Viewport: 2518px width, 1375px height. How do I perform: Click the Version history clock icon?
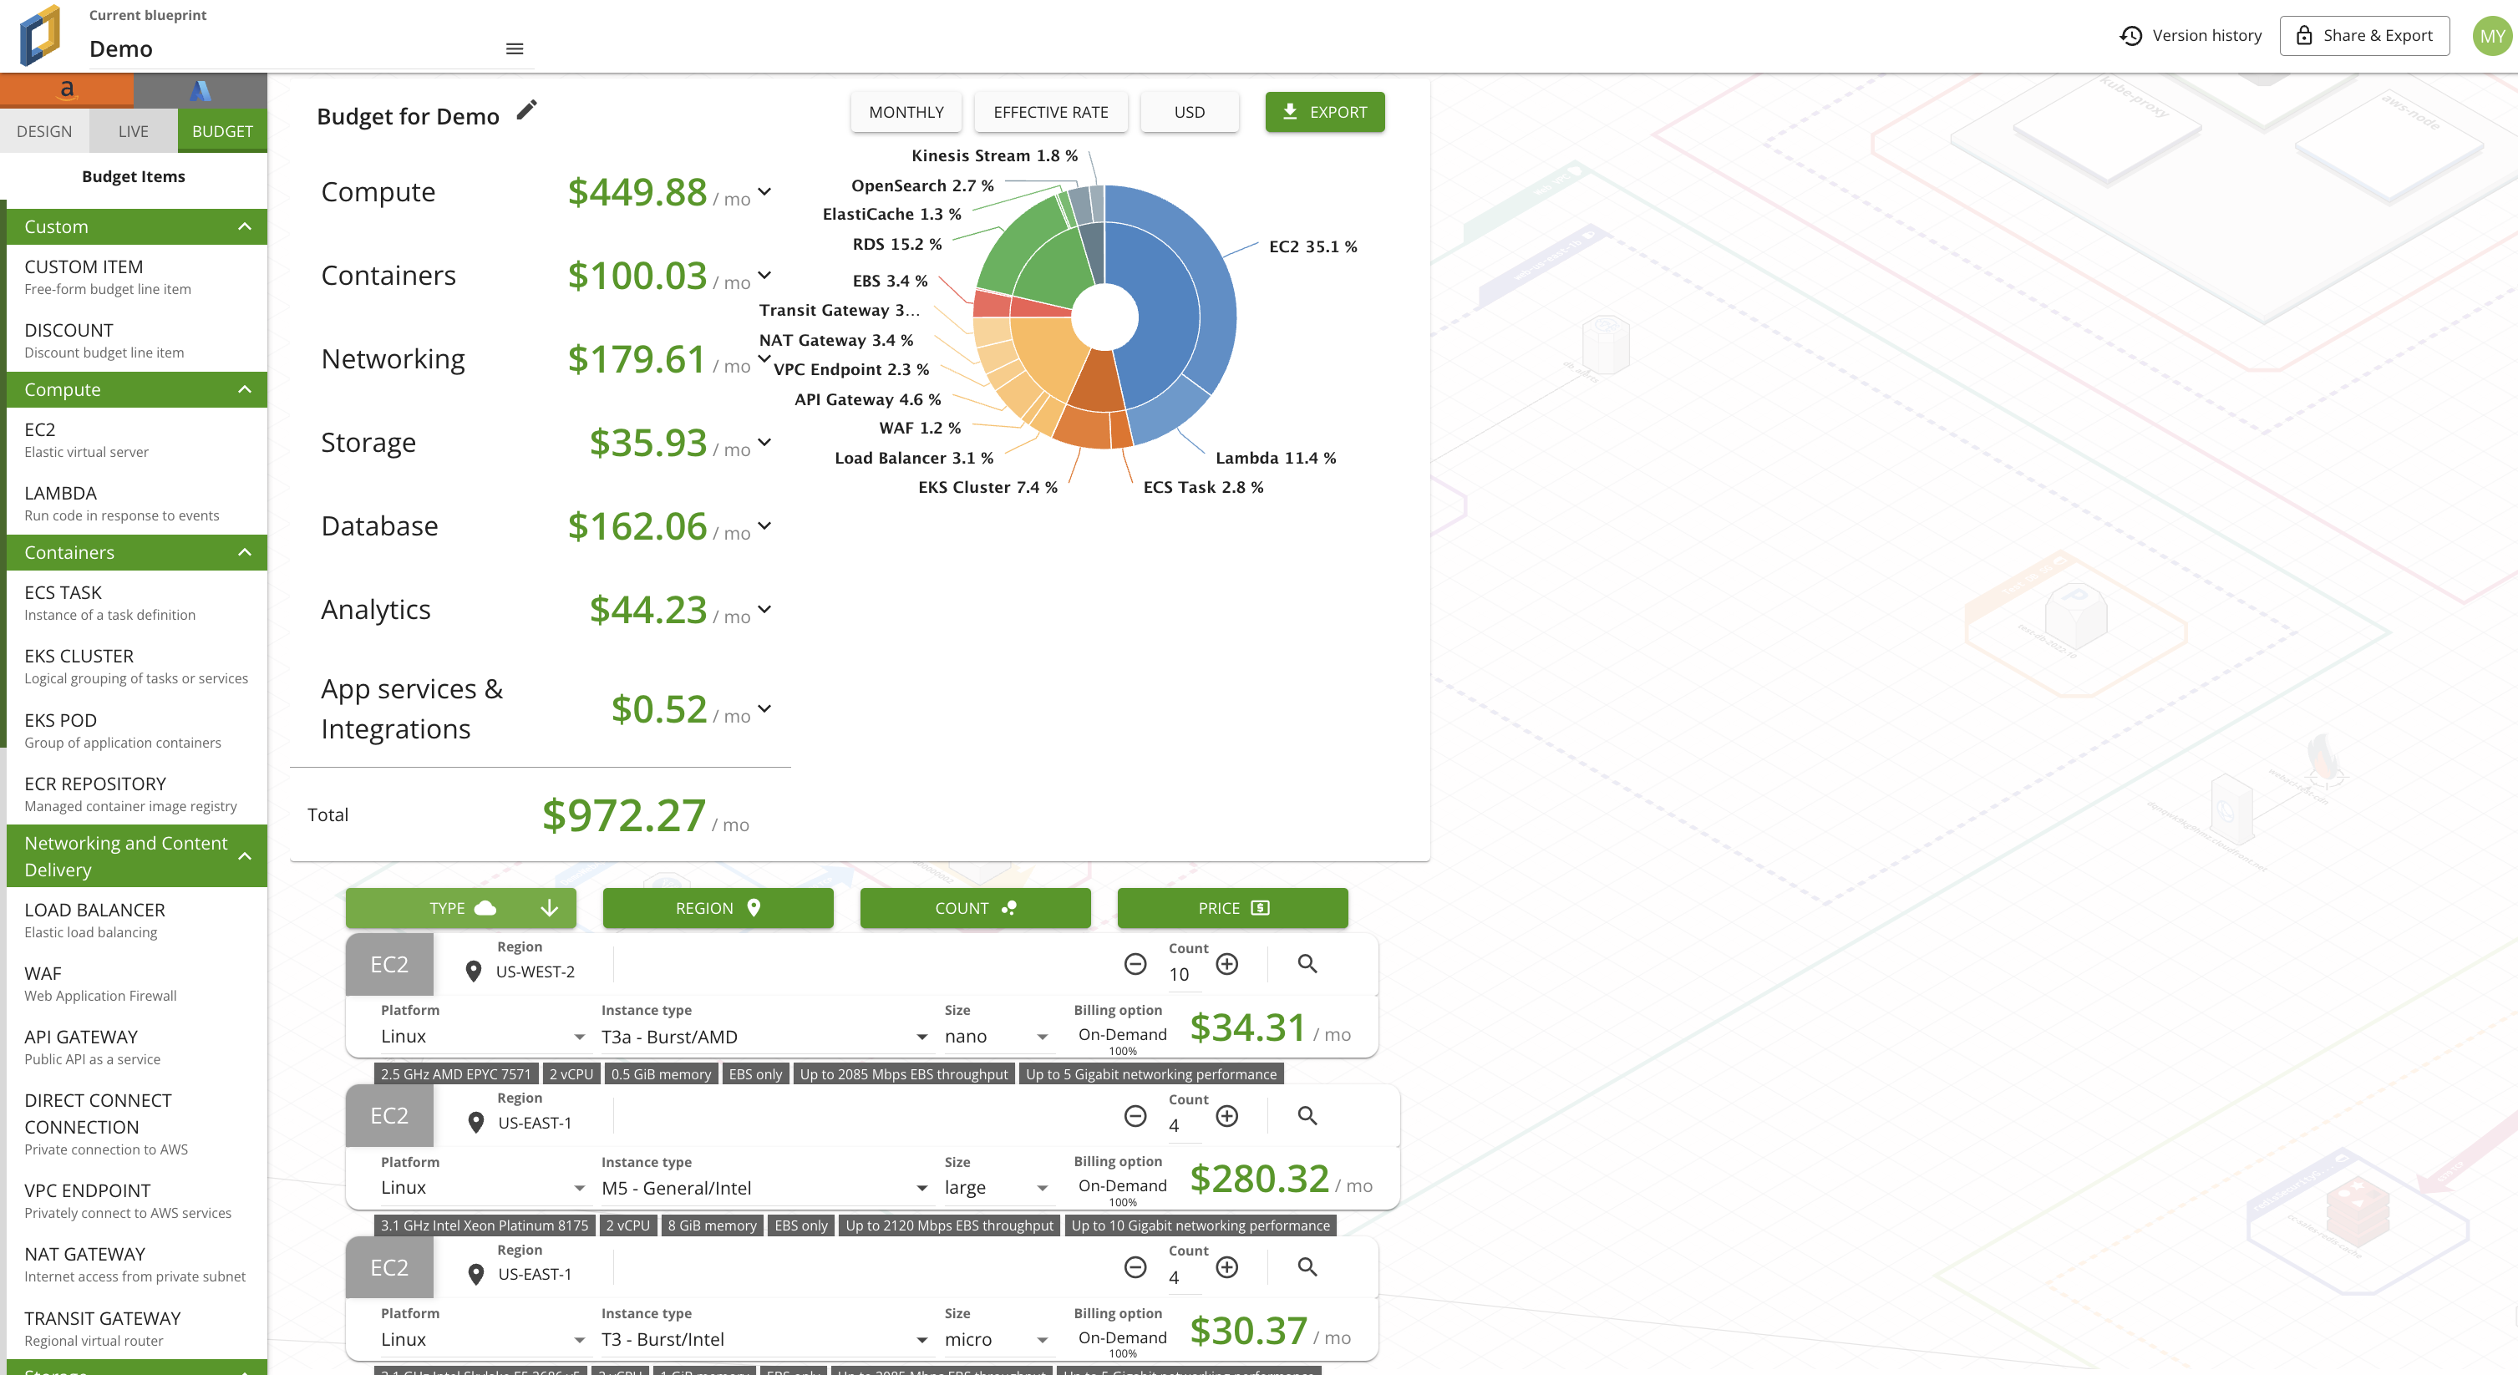click(2131, 36)
